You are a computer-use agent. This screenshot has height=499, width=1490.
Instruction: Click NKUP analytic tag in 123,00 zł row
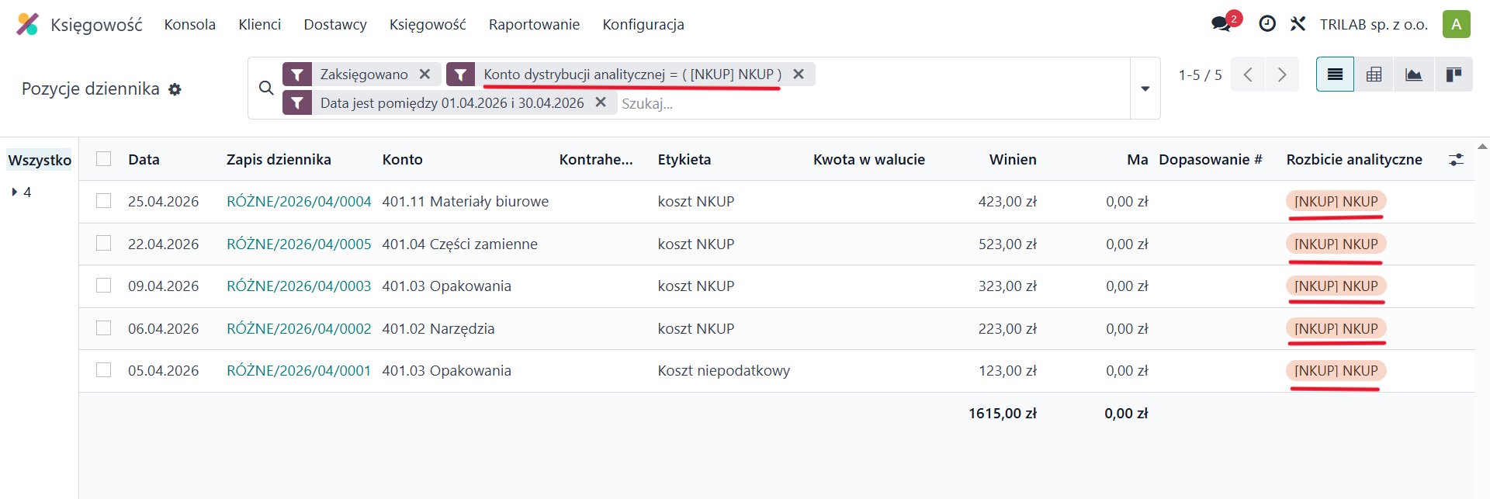[1336, 371]
